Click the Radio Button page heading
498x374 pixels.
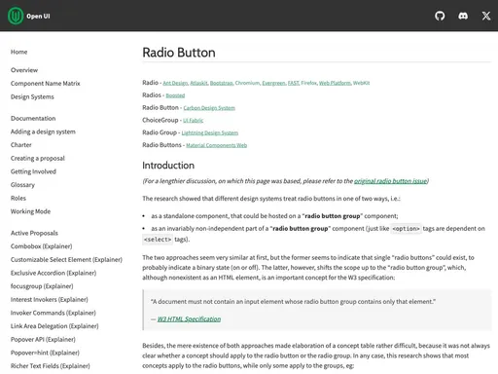point(179,53)
